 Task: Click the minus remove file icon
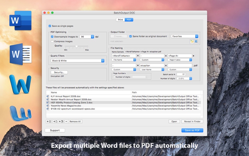point(66,122)
